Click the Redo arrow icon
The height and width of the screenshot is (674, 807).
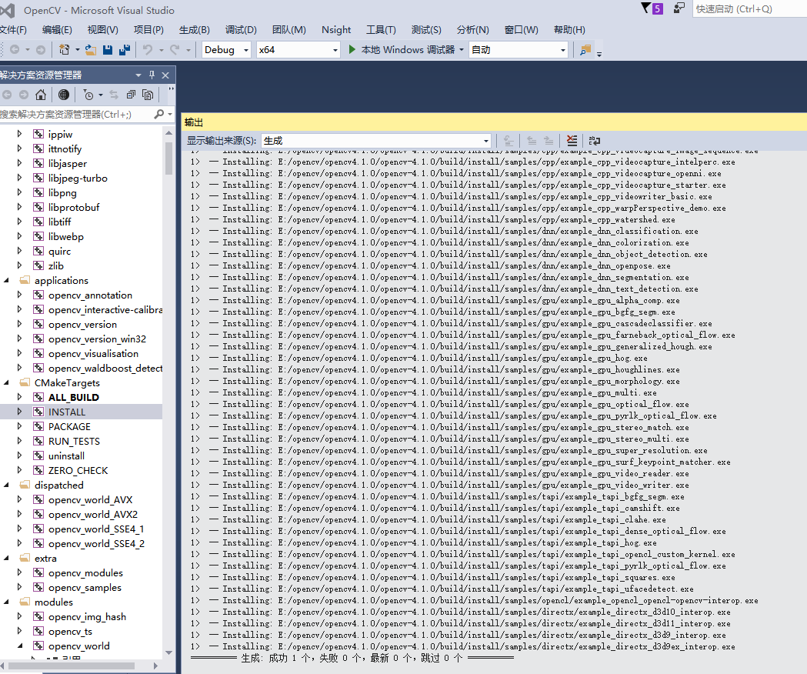175,49
